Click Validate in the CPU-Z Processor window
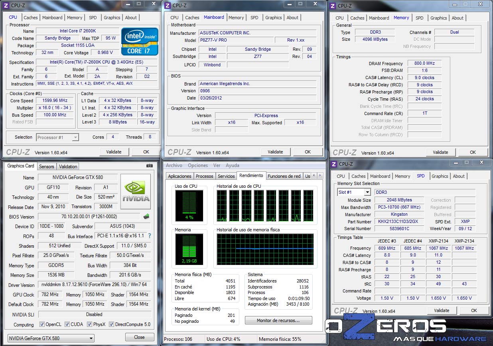 [114, 152]
